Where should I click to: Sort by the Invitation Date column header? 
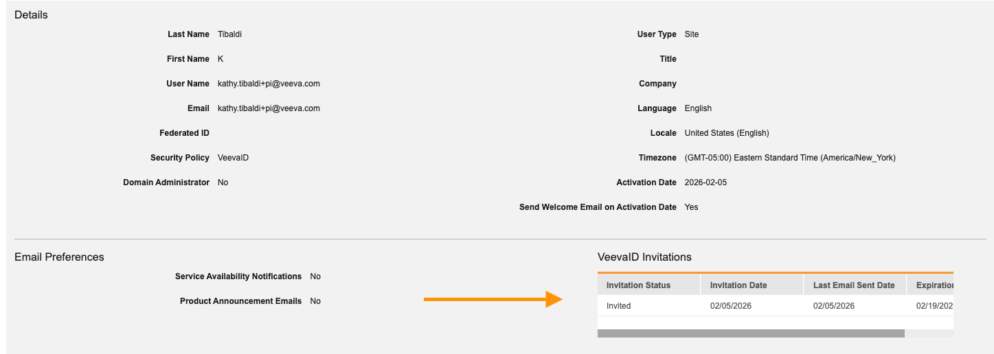coord(738,285)
